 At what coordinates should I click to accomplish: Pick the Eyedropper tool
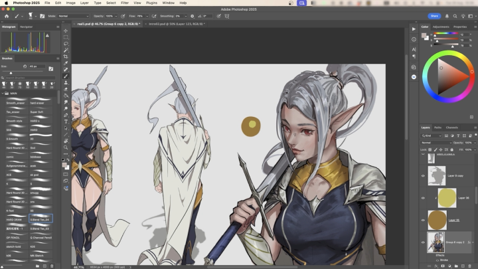(66, 63)
